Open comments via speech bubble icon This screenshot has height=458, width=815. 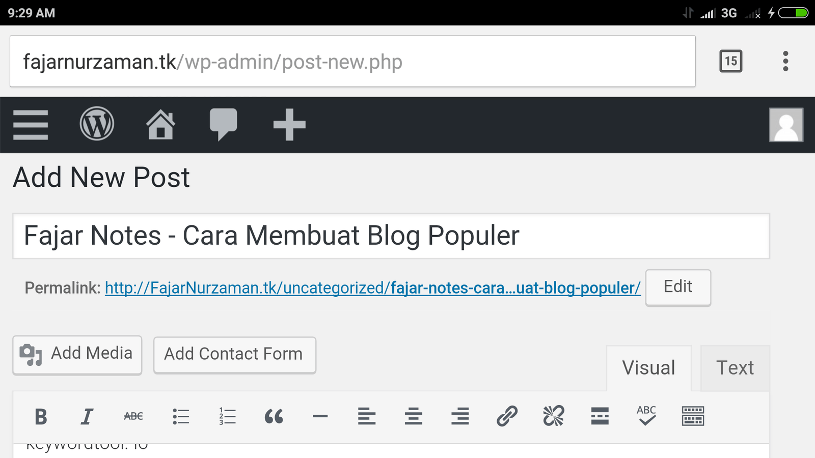(223, 124)
